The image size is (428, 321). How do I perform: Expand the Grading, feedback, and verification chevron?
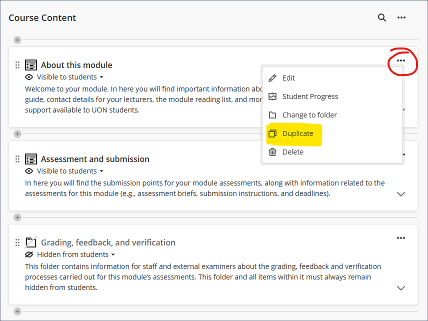point(400,288)
